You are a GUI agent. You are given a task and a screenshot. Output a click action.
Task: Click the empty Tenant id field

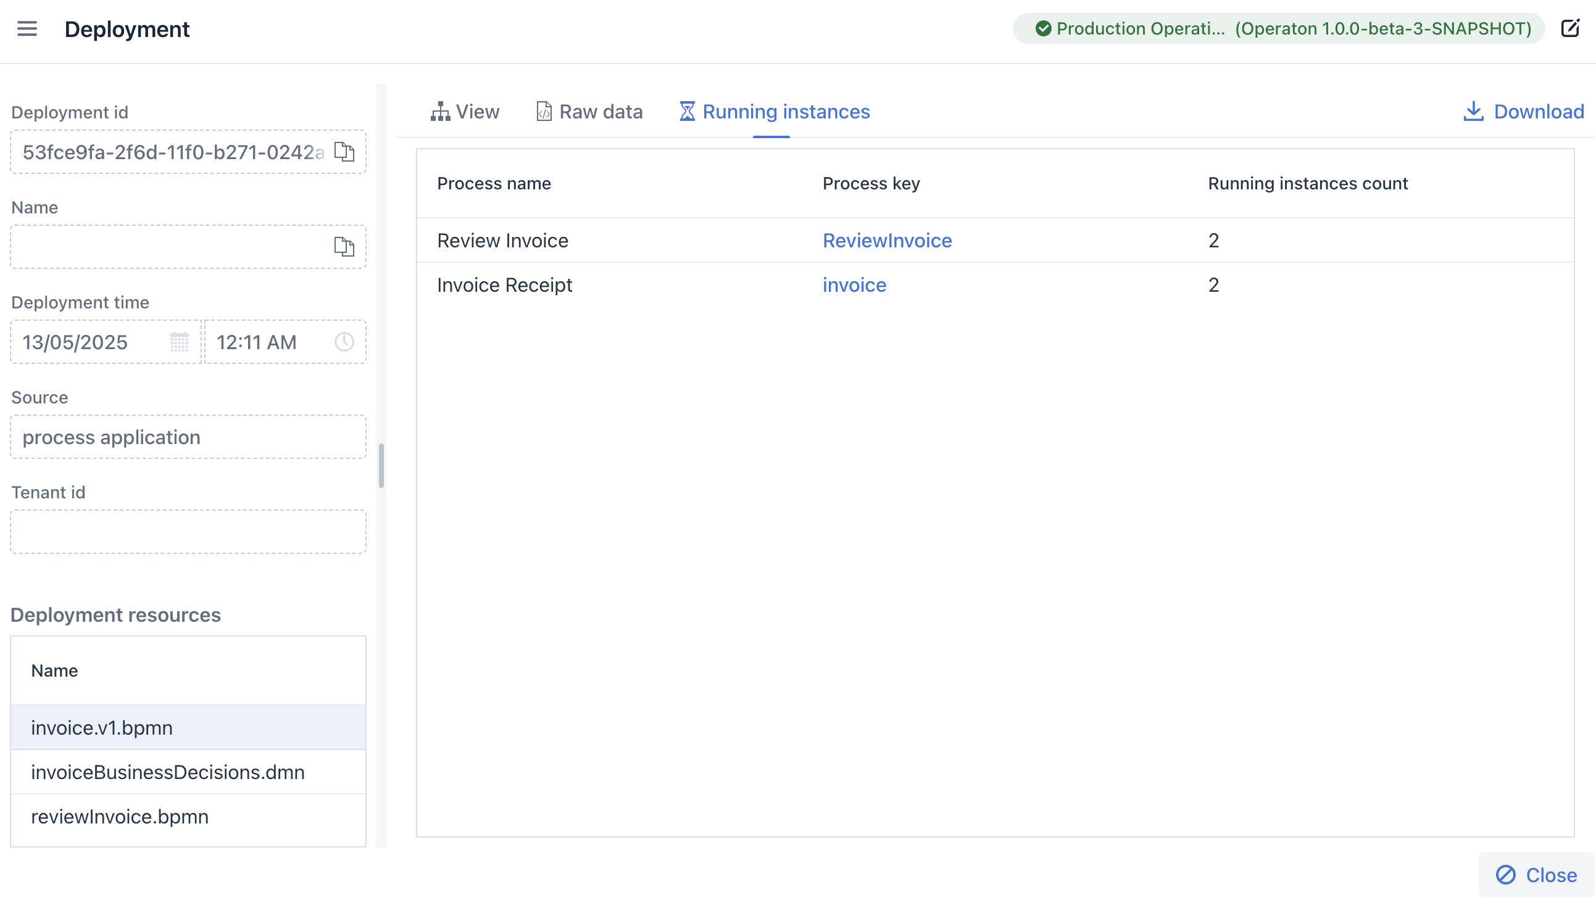click(x=188, y=532)
